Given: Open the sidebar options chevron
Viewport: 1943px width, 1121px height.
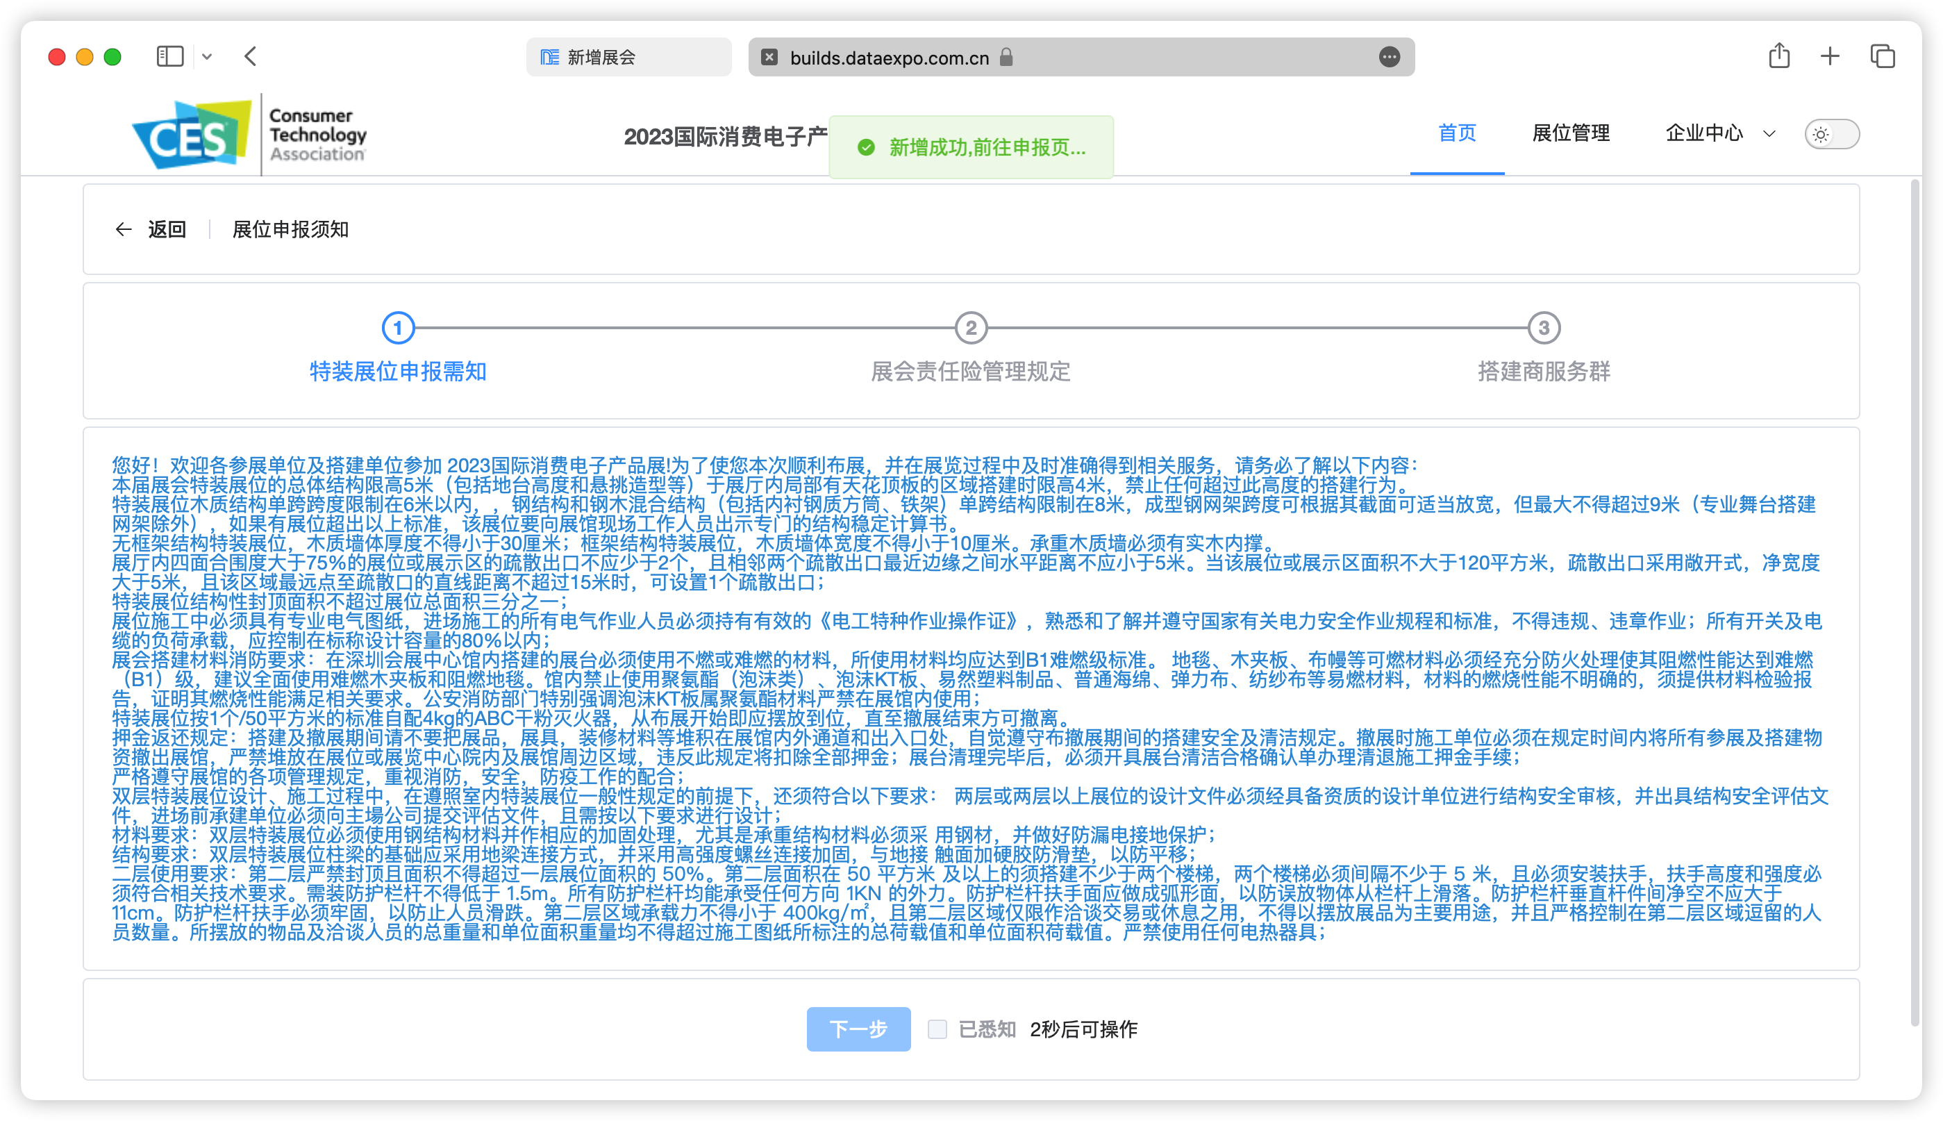Looking at the screenshot, I should (x=207, y=57).
